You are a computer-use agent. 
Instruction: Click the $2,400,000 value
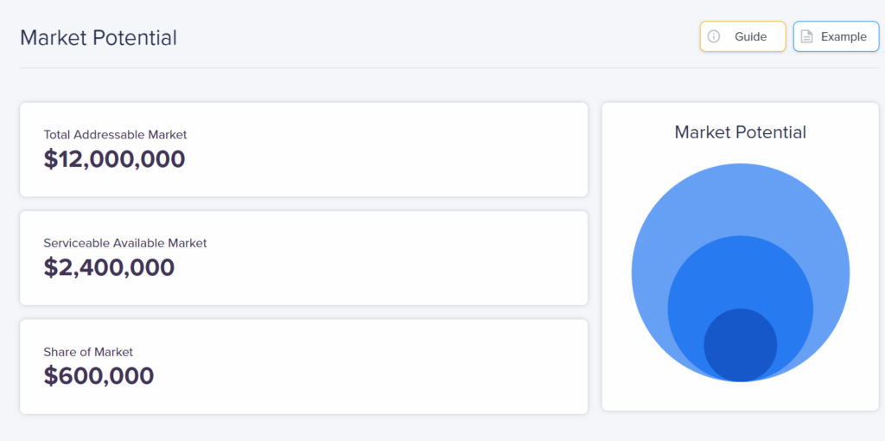tap(109, 267)
